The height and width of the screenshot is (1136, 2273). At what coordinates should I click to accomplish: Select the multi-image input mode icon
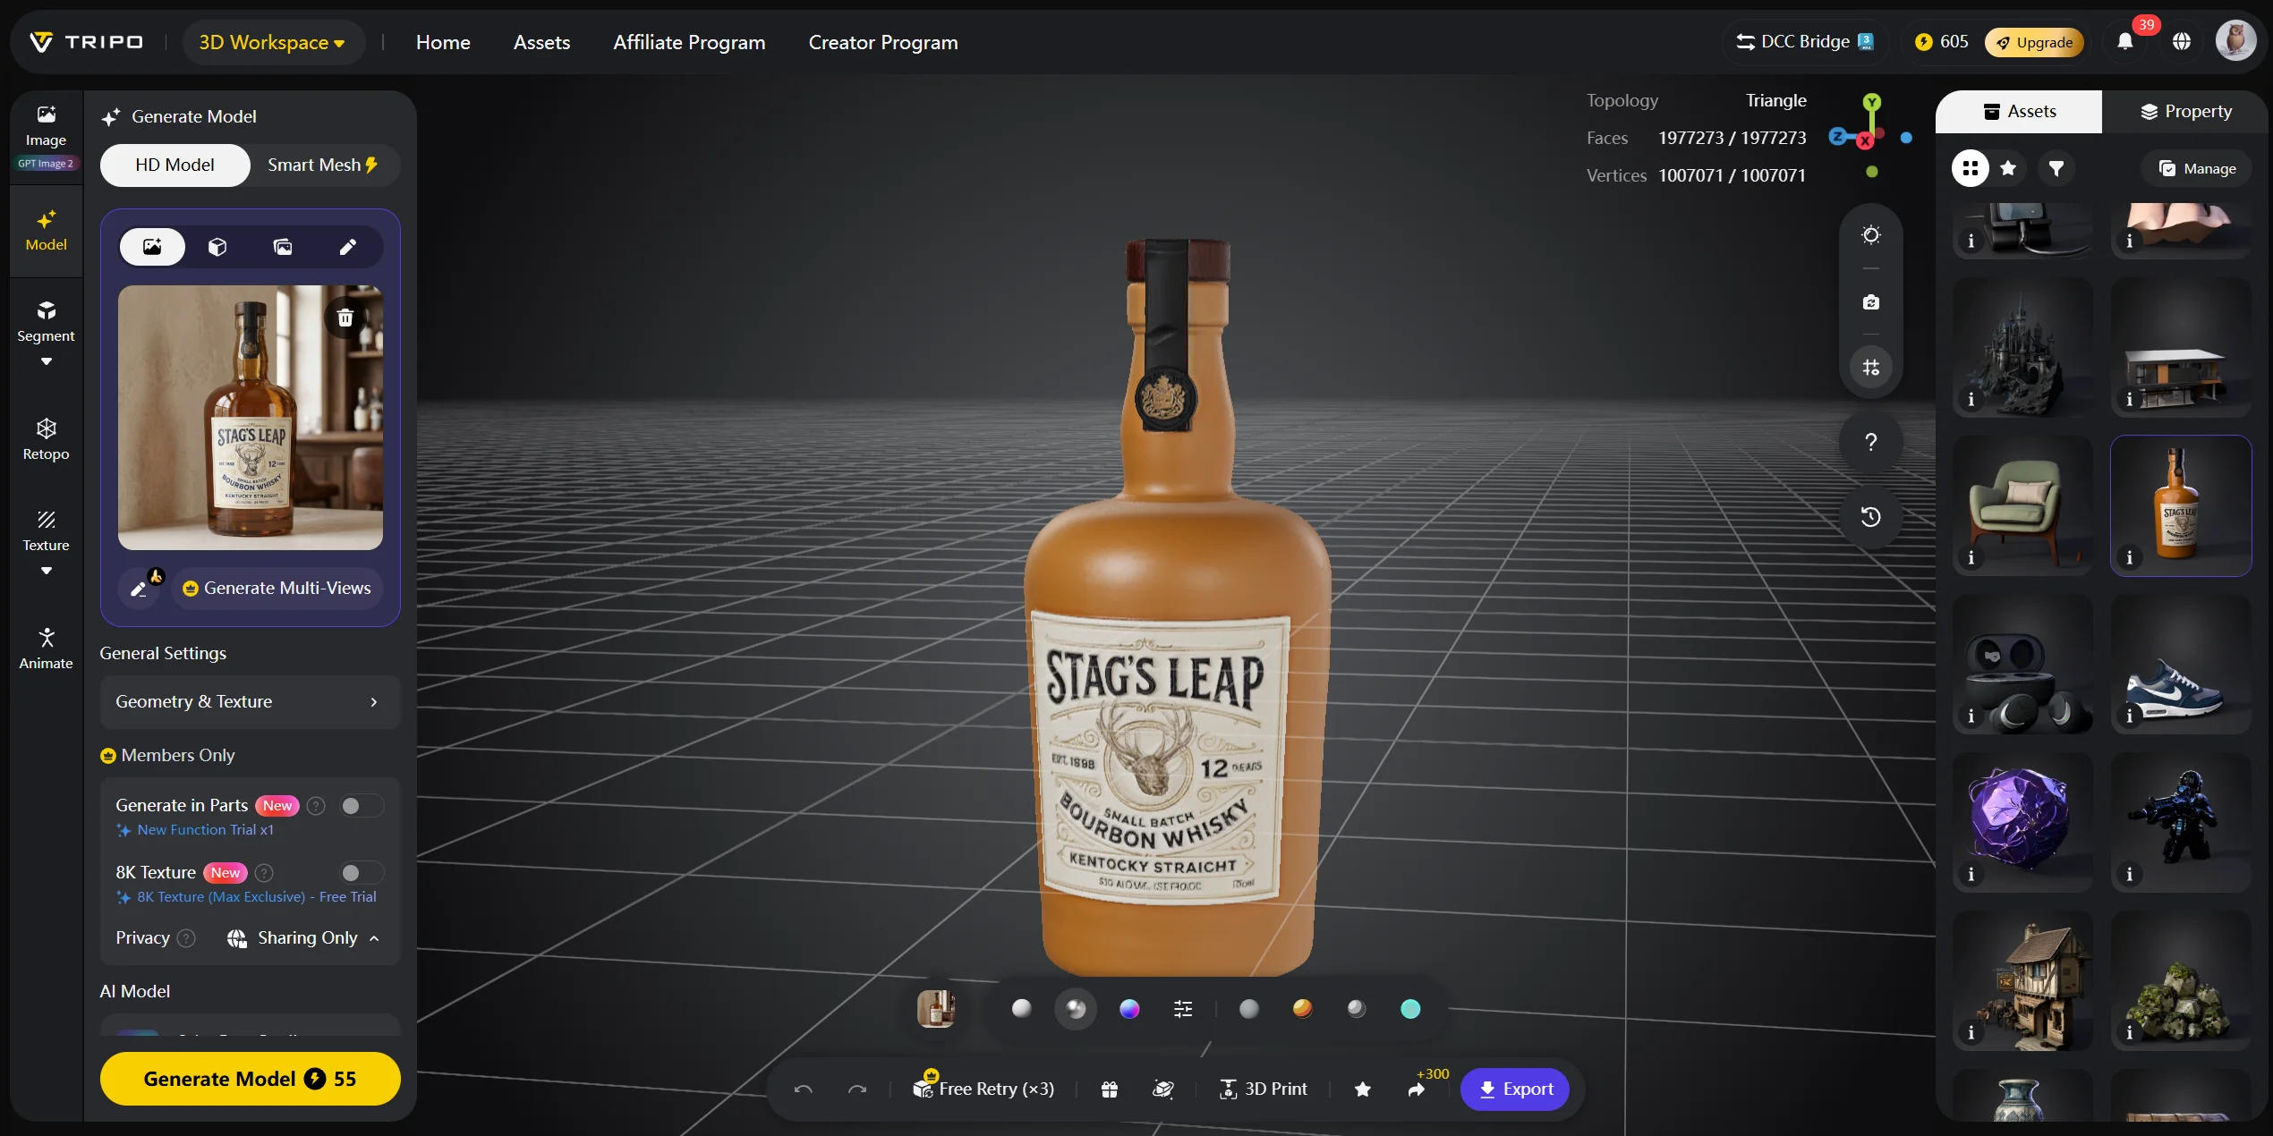[x=283, y=247]
